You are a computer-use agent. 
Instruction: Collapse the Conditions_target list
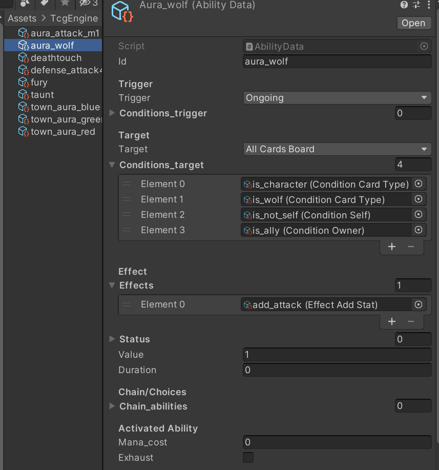(x=112, y=165)
